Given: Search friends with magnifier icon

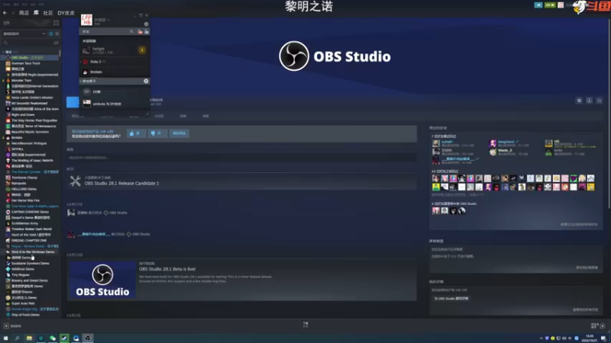Looking at the screenshot, I should click(131, 31).
